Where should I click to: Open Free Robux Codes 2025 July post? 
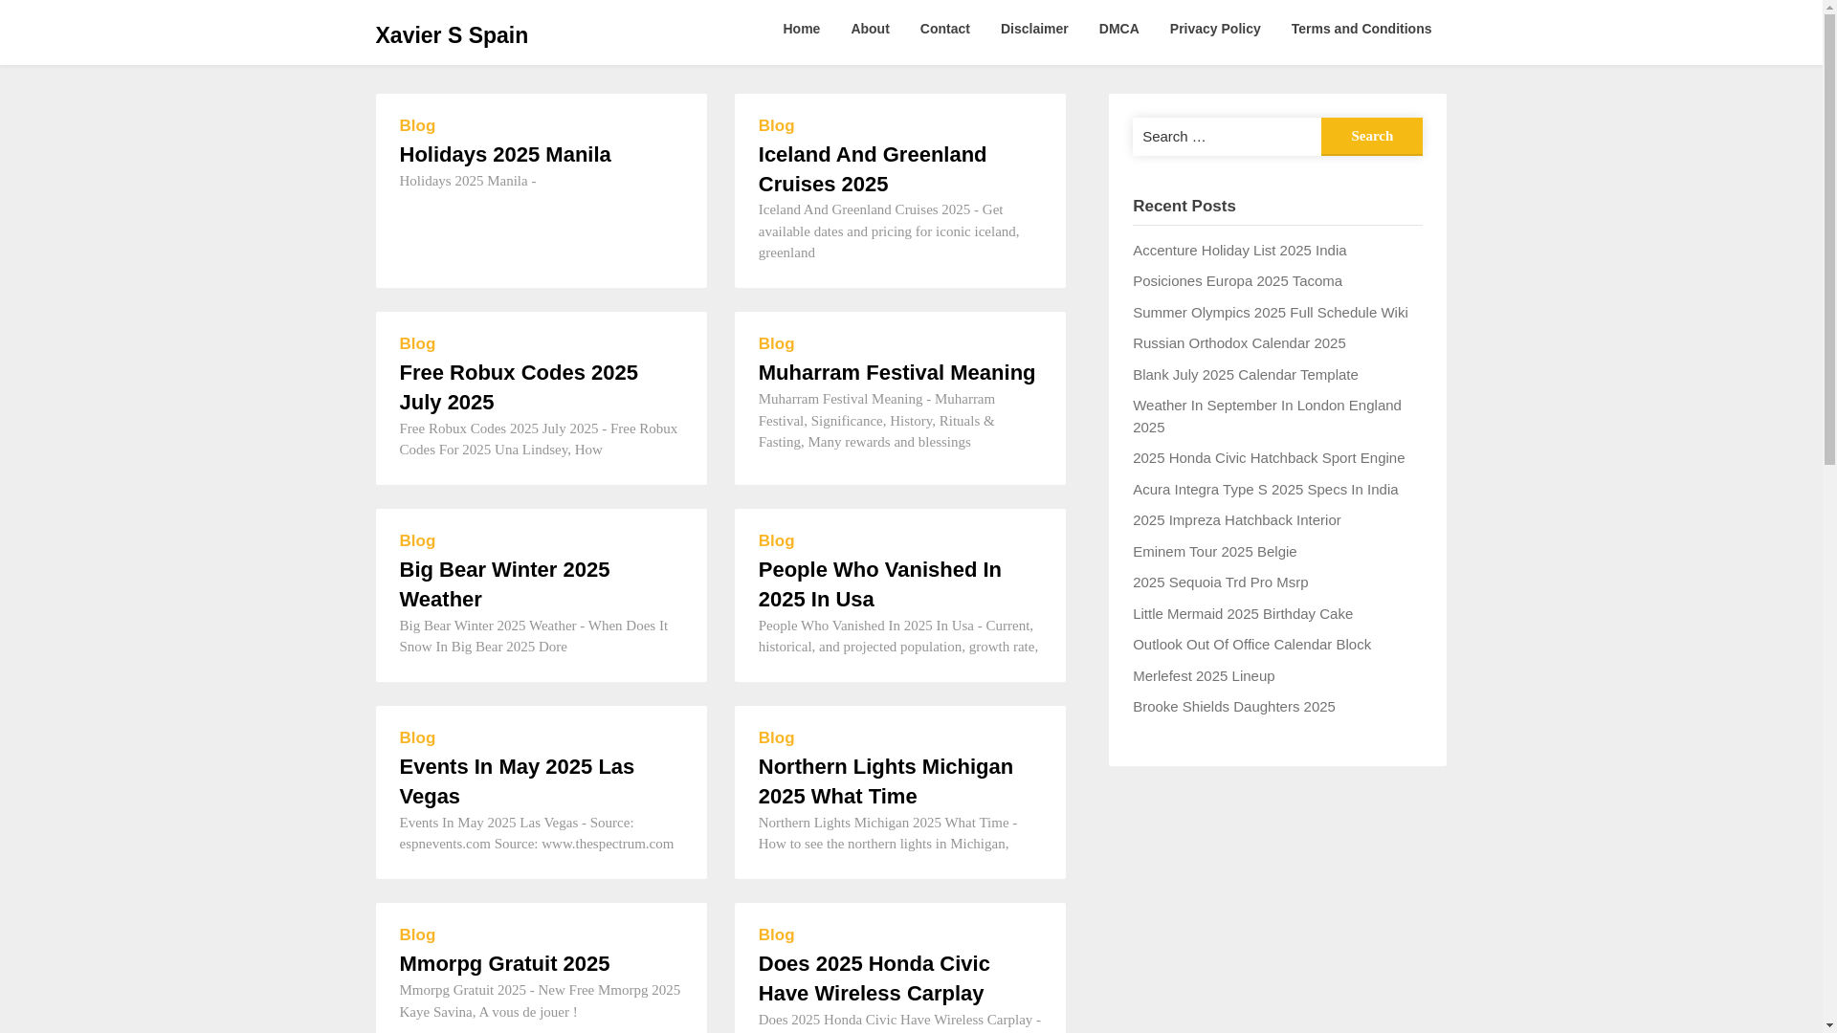(519, 387)
